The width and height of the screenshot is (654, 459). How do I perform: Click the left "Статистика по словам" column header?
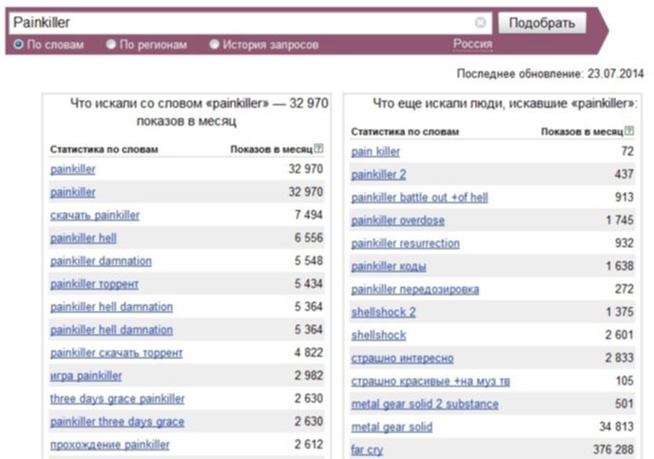[x=104, y=149]
